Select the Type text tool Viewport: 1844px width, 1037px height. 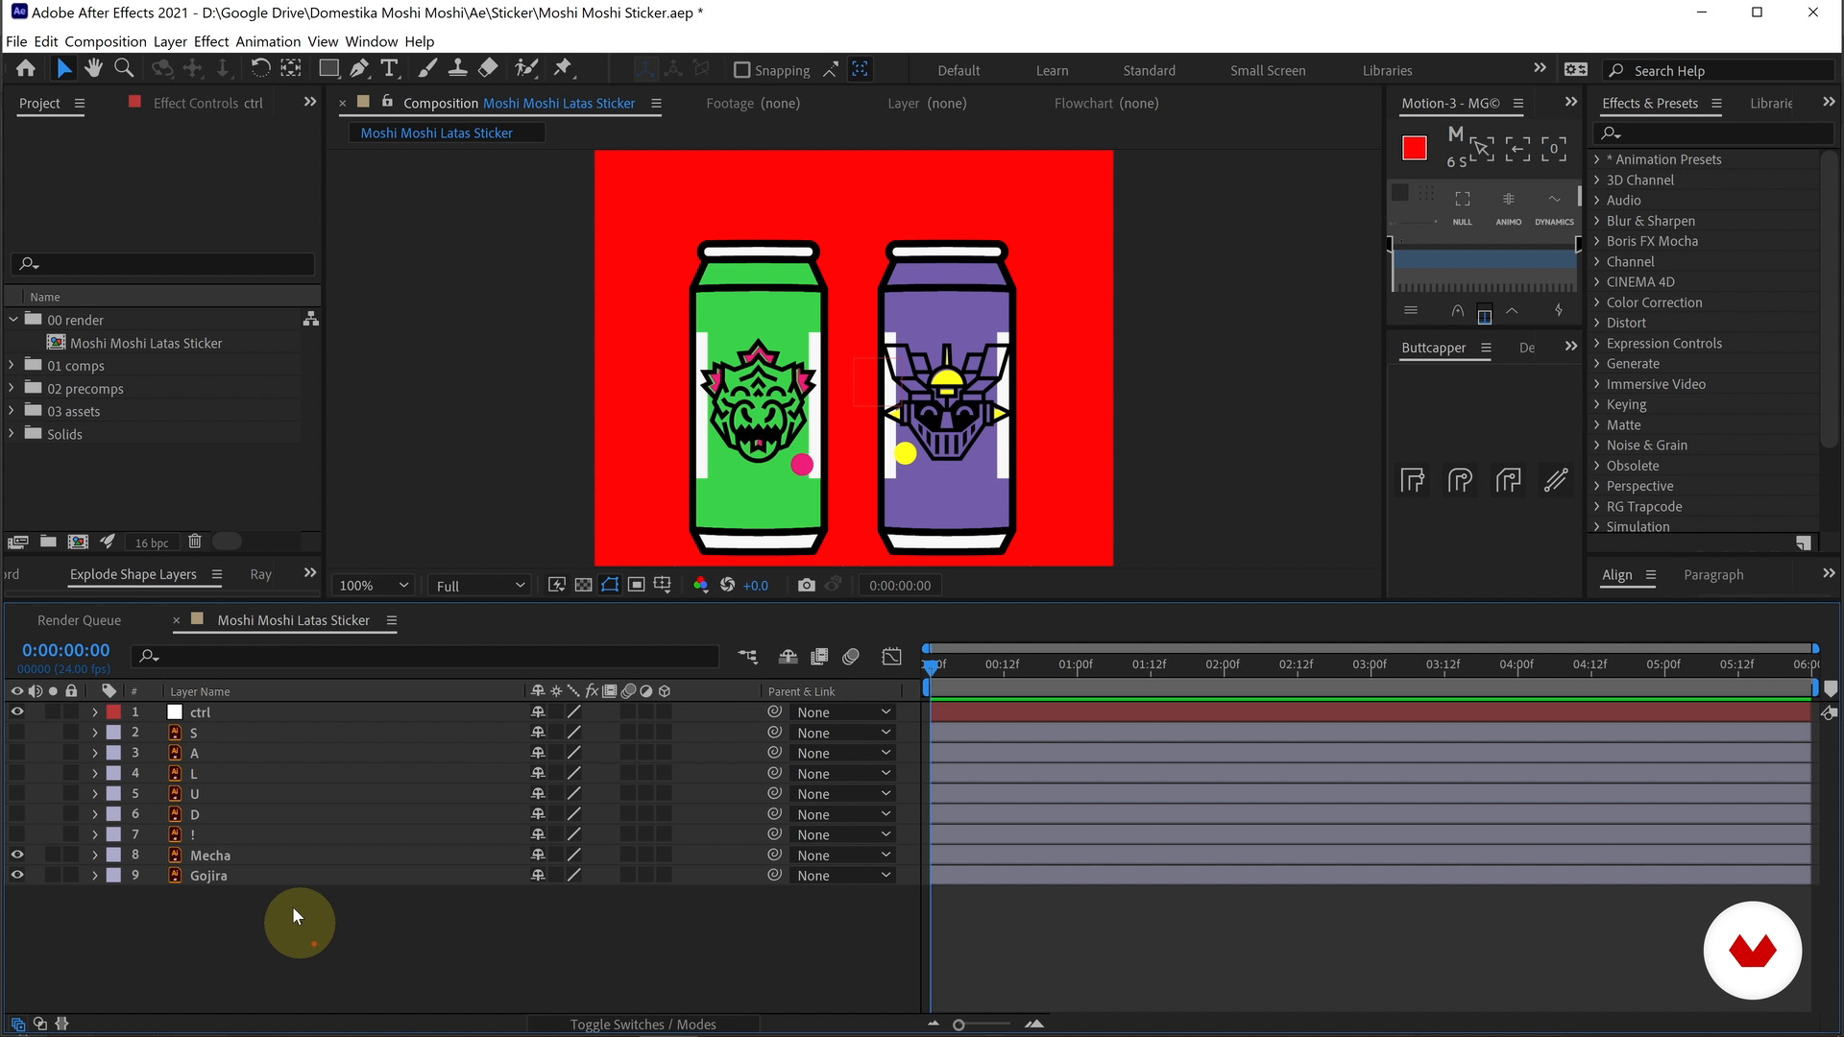click(x=389, y=68)
